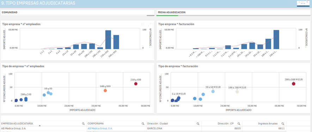Search the Dirección : CP column

click(x=239, y=124)
